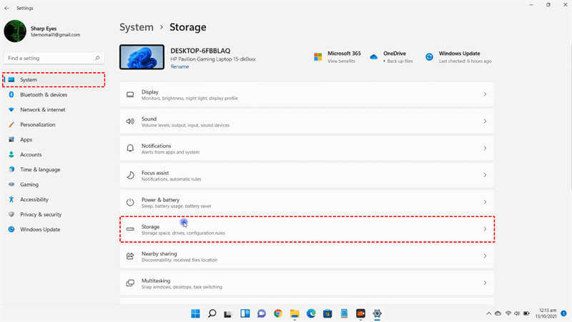Click the Gaming controller icon in sidebar

coord(11,184)
